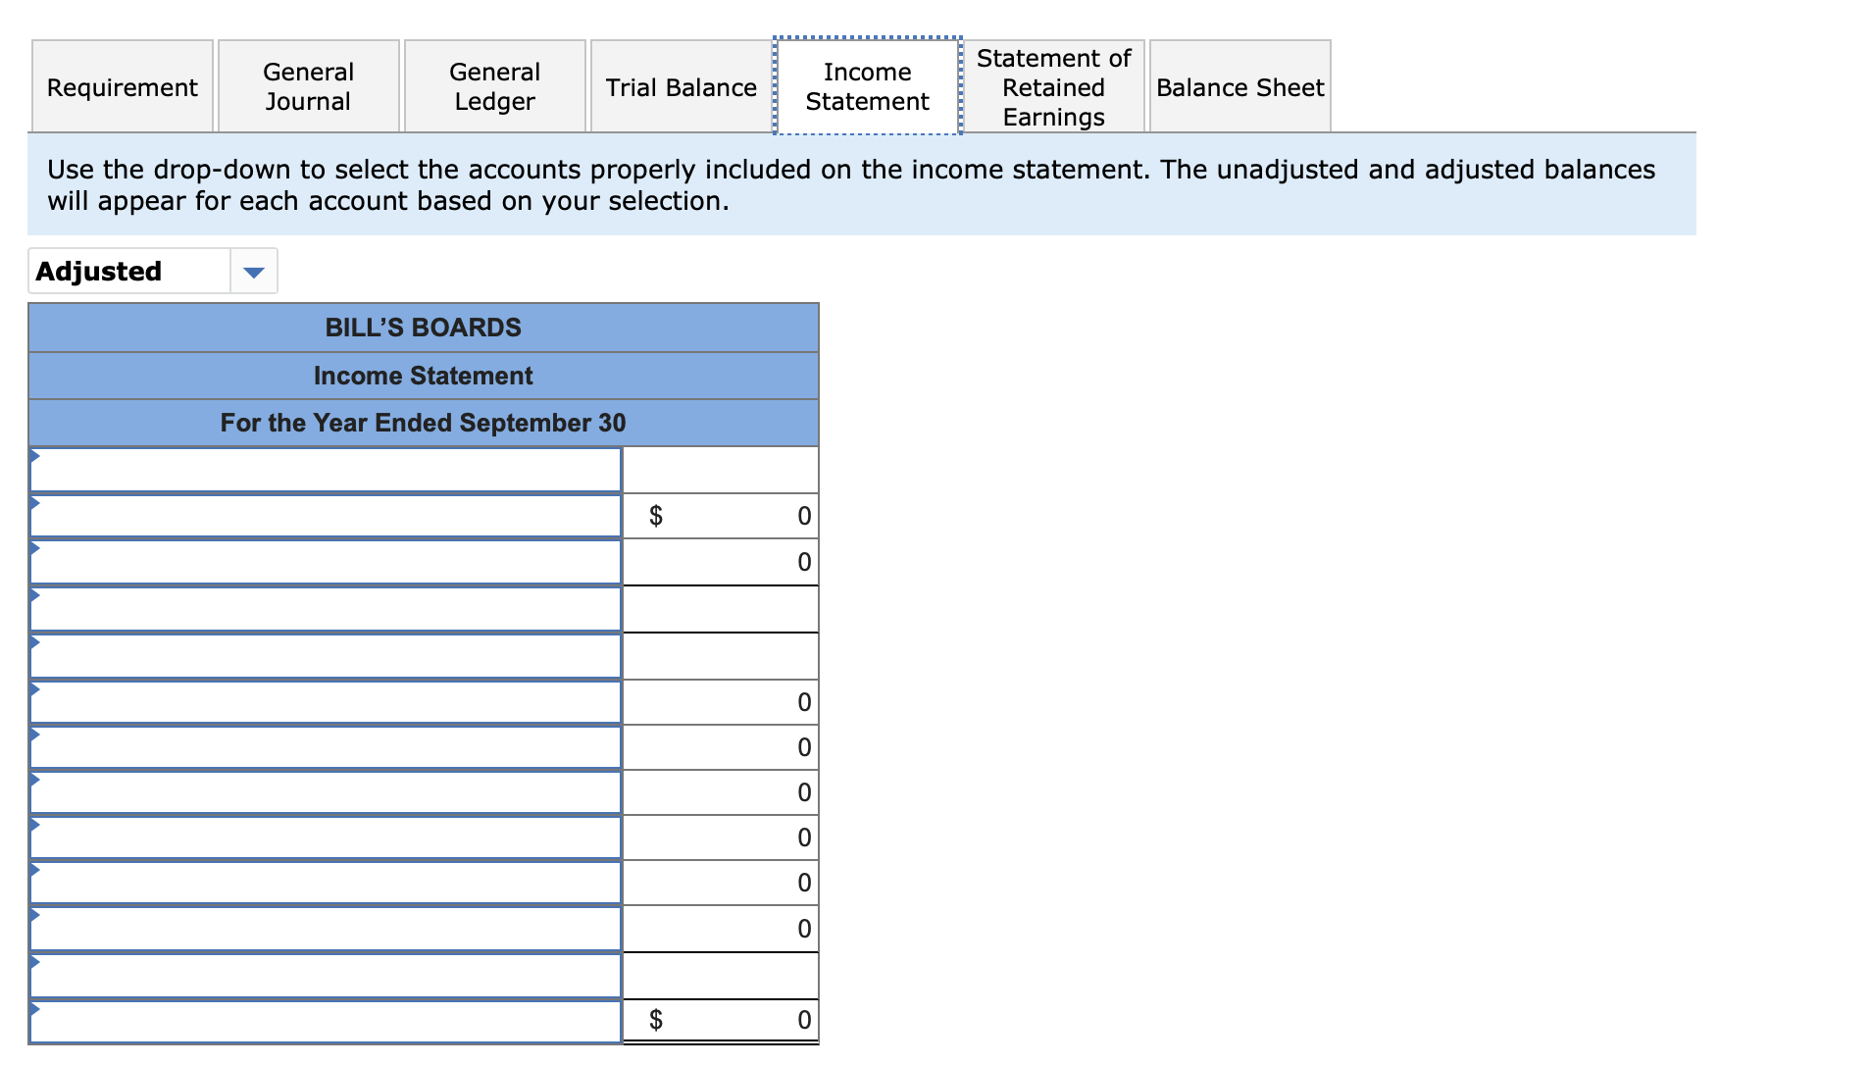Click the Adjusted dropdown arrow icon
The height and width of the screenshot is (1065, 1871).
[253, 271]
